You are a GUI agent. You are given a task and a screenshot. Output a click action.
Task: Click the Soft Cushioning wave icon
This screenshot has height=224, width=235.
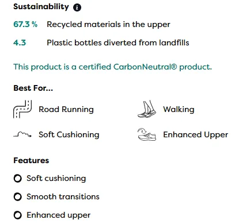tap(22, 134)
